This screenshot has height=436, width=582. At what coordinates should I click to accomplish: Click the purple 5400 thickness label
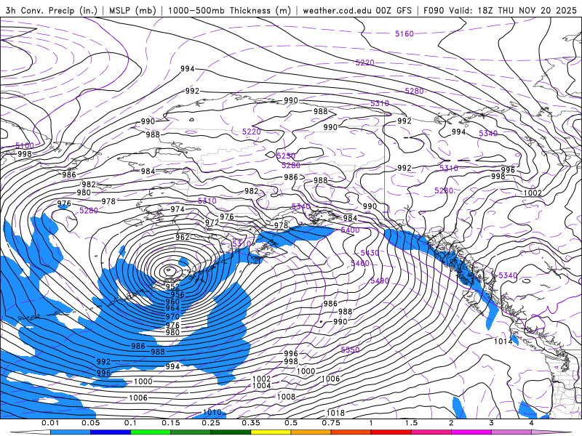pos(350,230)
